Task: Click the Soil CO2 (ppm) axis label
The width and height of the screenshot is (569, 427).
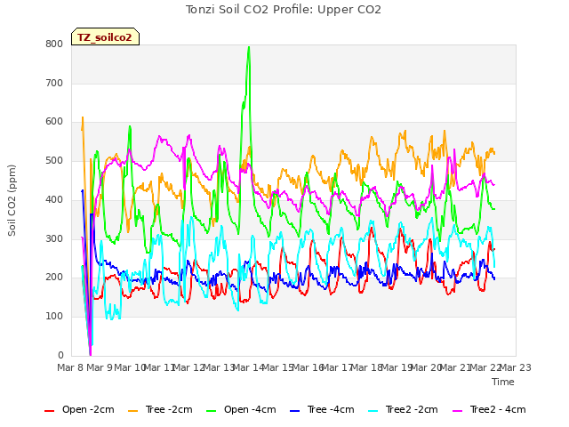Action: [x=12, y=200]
